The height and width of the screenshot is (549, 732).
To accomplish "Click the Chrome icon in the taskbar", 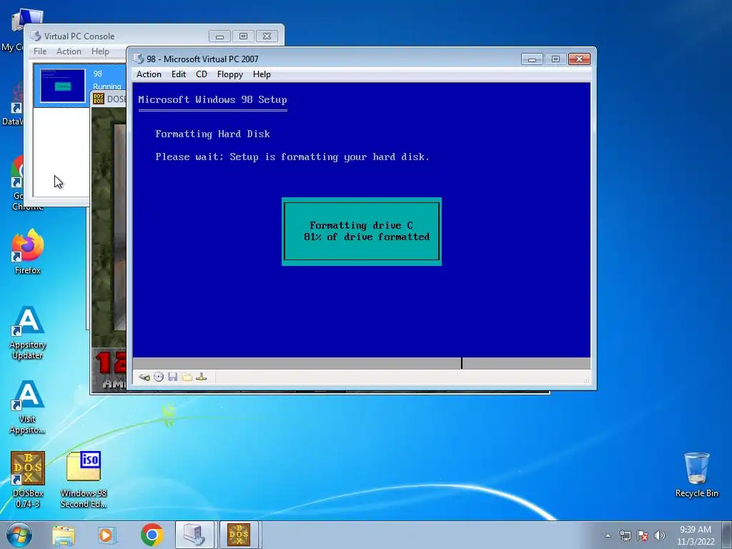I will pyautogui.click(x=152, y=535).
